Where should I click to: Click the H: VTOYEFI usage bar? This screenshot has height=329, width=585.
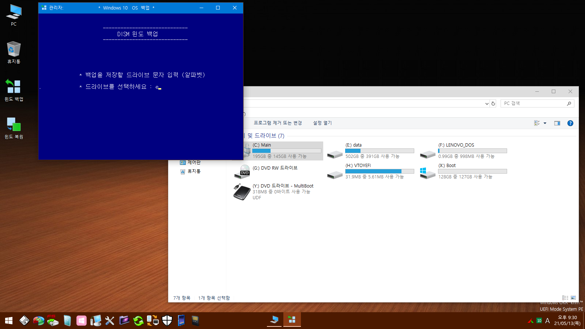point(380,171)
